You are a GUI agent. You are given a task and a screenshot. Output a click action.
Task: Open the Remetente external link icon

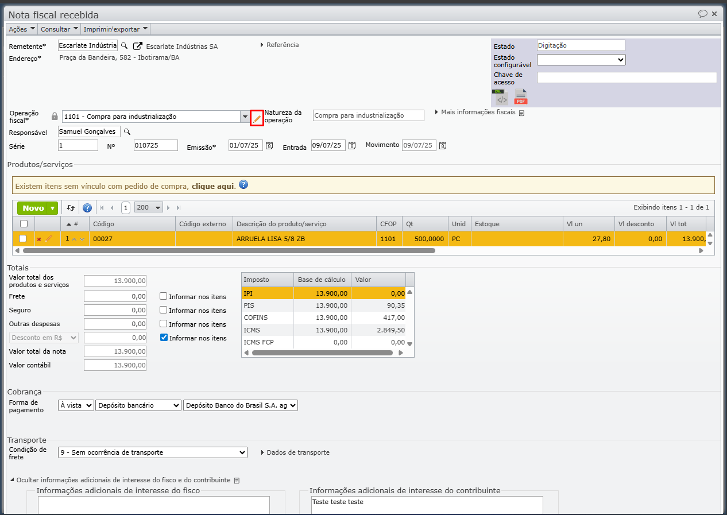point(138,46)
